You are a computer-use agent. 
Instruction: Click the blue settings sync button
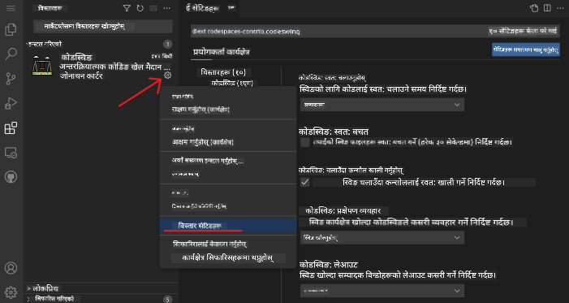tap(526, 50)
